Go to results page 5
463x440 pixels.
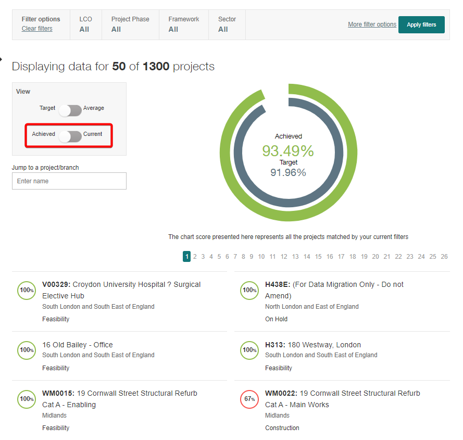(x=219, y=257)
